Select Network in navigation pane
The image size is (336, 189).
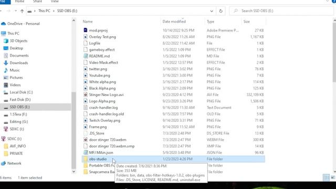point(14,163)
